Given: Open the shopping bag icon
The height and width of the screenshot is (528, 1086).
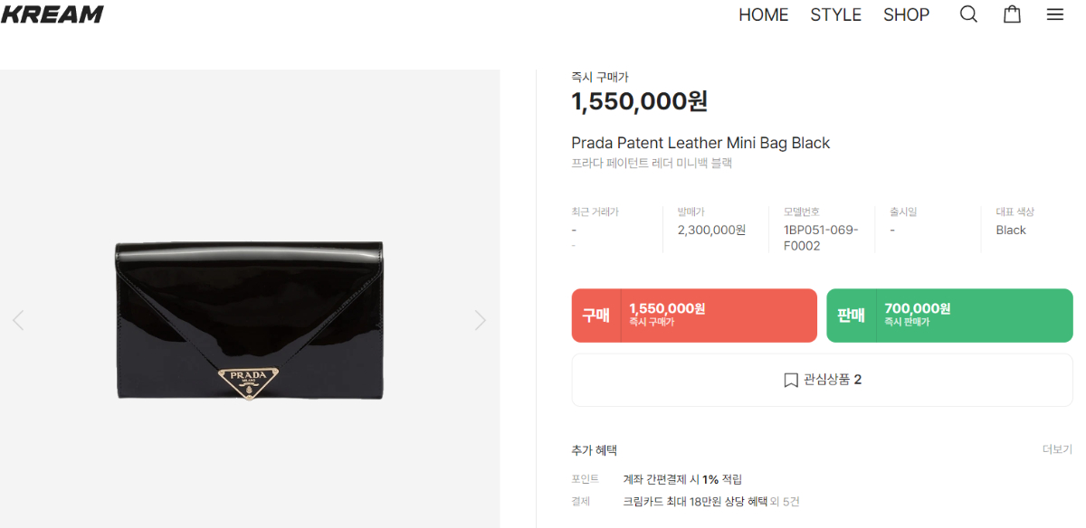Looking at the screenshot, I should (1012, 14).
